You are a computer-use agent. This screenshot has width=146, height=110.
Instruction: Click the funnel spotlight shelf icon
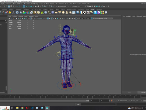click(x=60, y=13)
